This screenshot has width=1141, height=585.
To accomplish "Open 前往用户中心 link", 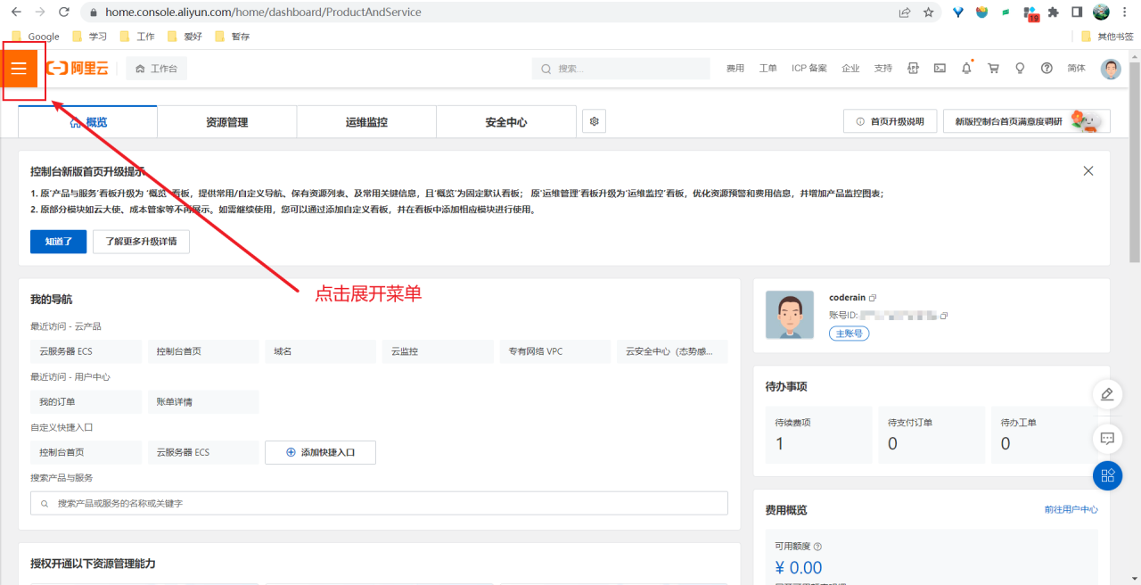I will (x=1072, y=509).
